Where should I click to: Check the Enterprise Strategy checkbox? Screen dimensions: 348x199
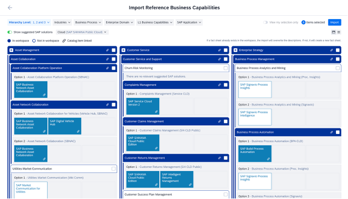[x=338, y=50]
